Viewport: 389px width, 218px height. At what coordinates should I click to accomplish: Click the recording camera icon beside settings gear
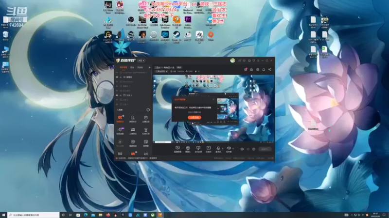(x=242, y=149)
